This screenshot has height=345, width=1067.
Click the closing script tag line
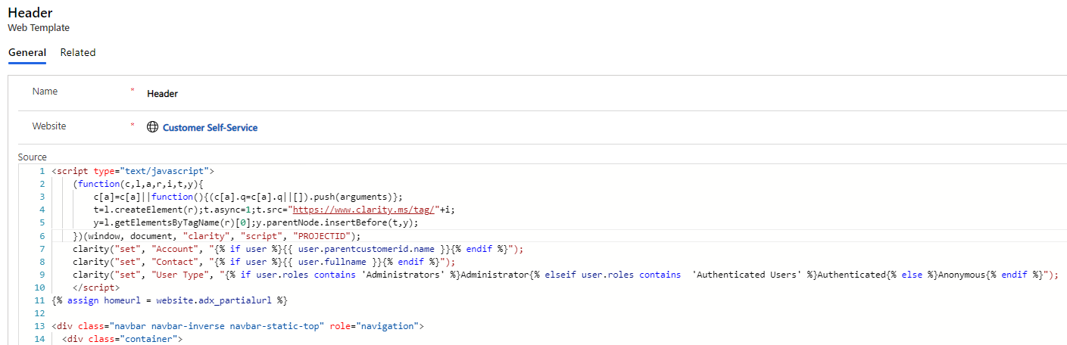95,287
